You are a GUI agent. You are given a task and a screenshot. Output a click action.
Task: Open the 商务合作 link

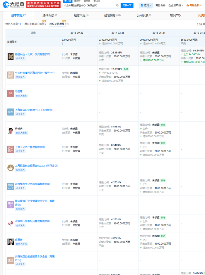(160, 6)
